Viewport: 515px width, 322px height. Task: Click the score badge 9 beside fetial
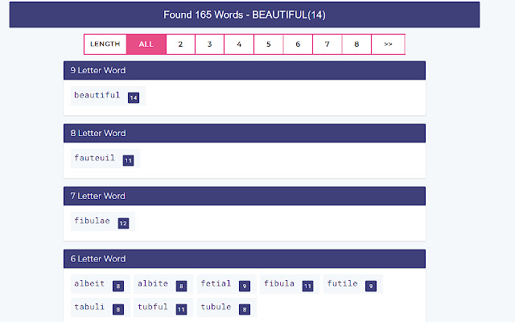(245, 286)
